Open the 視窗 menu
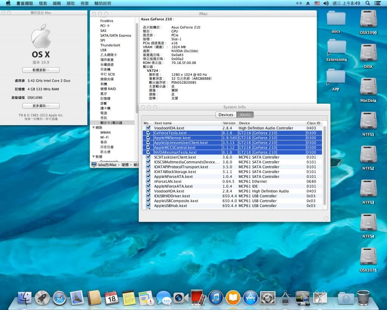Image resolution: width=387 pixels, height=310 pixels. (84, 3)
